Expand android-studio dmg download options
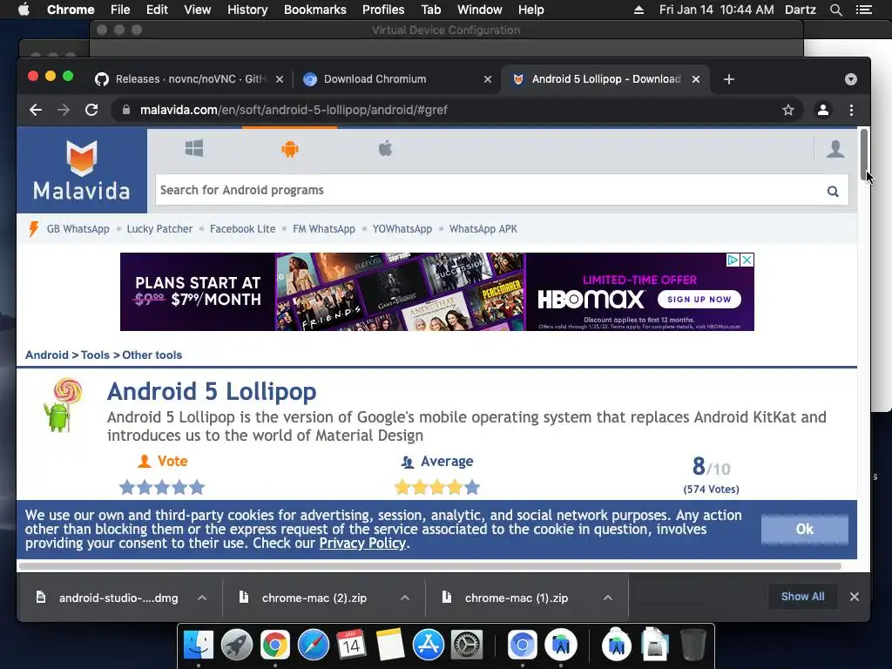This screenshot has height=669, width=892. point(202,598)
